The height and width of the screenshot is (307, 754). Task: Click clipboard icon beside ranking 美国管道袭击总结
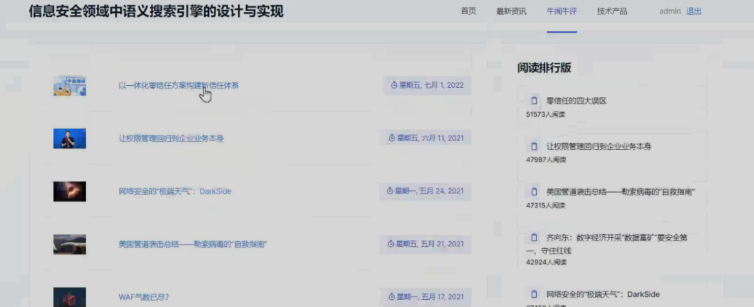pyautogui.click(x=534, y=192)
